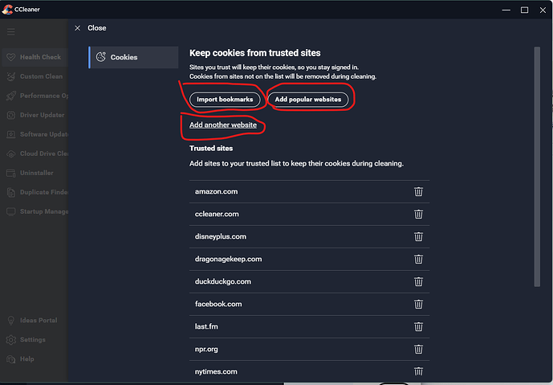Delete amazon.com from trusted sites
This screenshot has height=385, width=553.
418,192
